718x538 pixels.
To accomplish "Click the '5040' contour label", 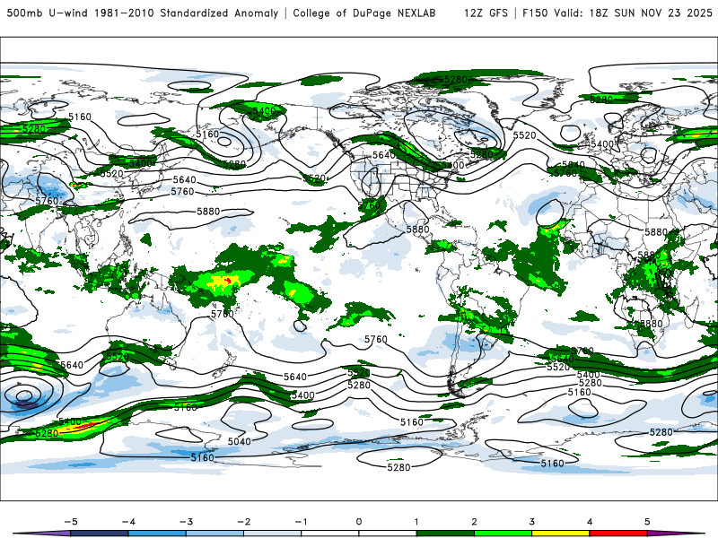I will [240, 441].
